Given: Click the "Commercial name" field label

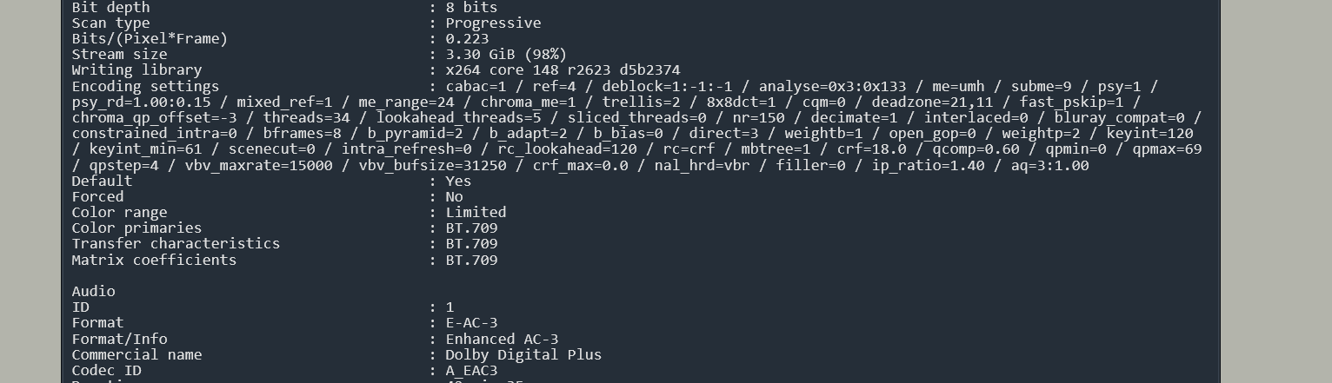Looking at the screenshot, I should (x=137, y=355).
